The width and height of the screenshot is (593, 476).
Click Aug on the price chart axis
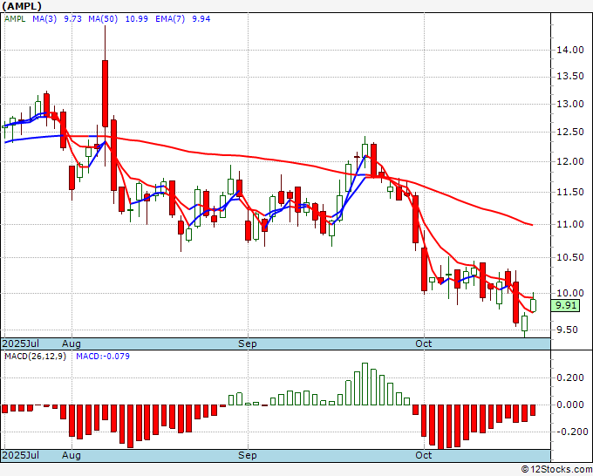tap(72, 343)
